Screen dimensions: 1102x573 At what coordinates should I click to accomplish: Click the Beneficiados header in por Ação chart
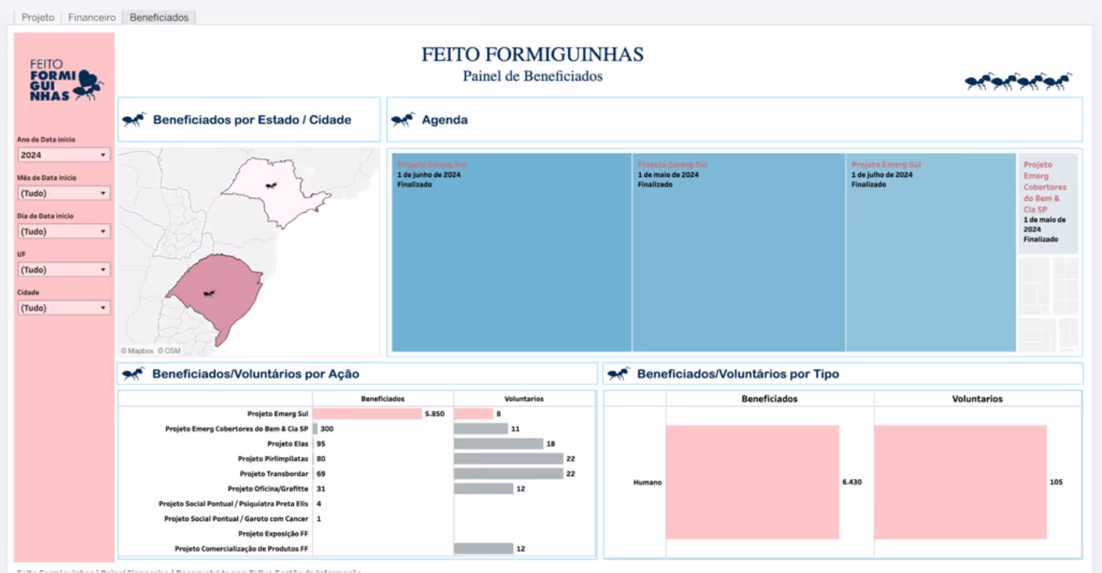[x=383, y=399]
